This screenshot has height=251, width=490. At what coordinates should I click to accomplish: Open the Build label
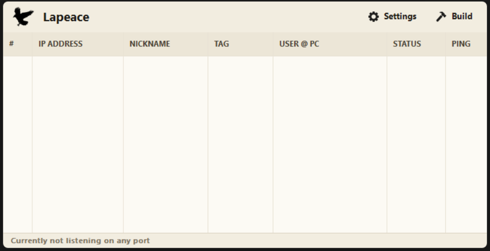462,16
